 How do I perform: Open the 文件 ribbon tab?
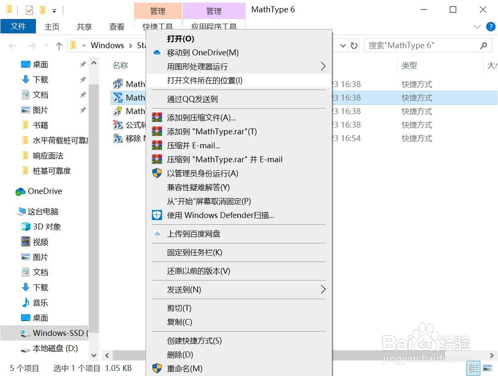tap(18, 26)
